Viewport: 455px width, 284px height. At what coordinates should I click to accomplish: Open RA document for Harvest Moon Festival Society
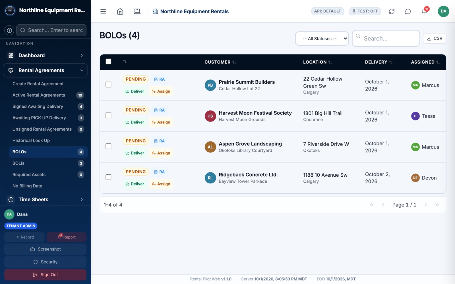[159, 110]
